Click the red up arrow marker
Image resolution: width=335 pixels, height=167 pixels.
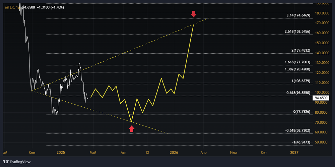coord(132,128)
